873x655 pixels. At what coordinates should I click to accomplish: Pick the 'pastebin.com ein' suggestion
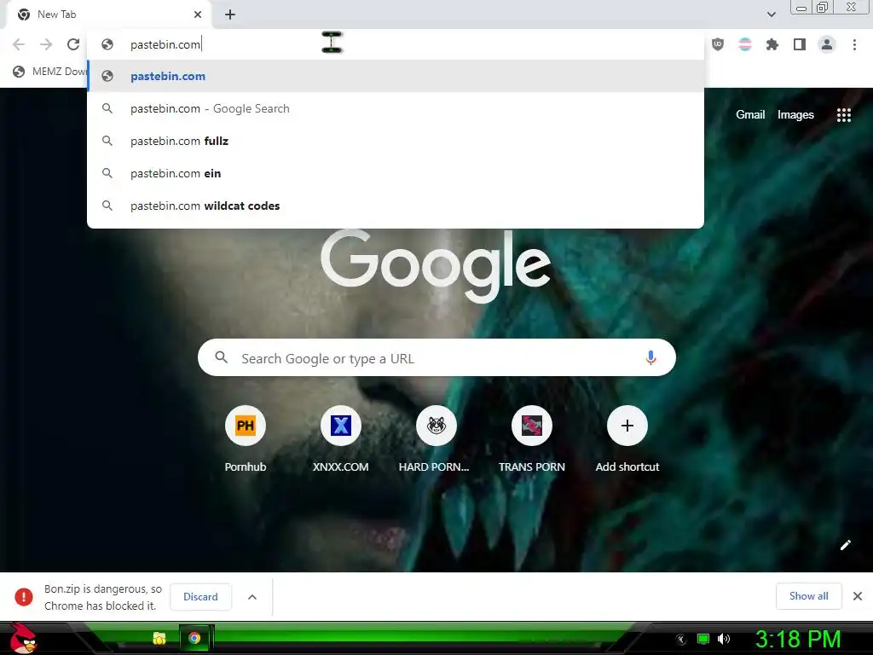click(x=396, y=173)
